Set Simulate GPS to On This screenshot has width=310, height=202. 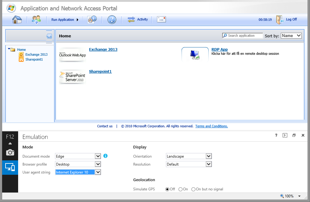tap(181, 189)
